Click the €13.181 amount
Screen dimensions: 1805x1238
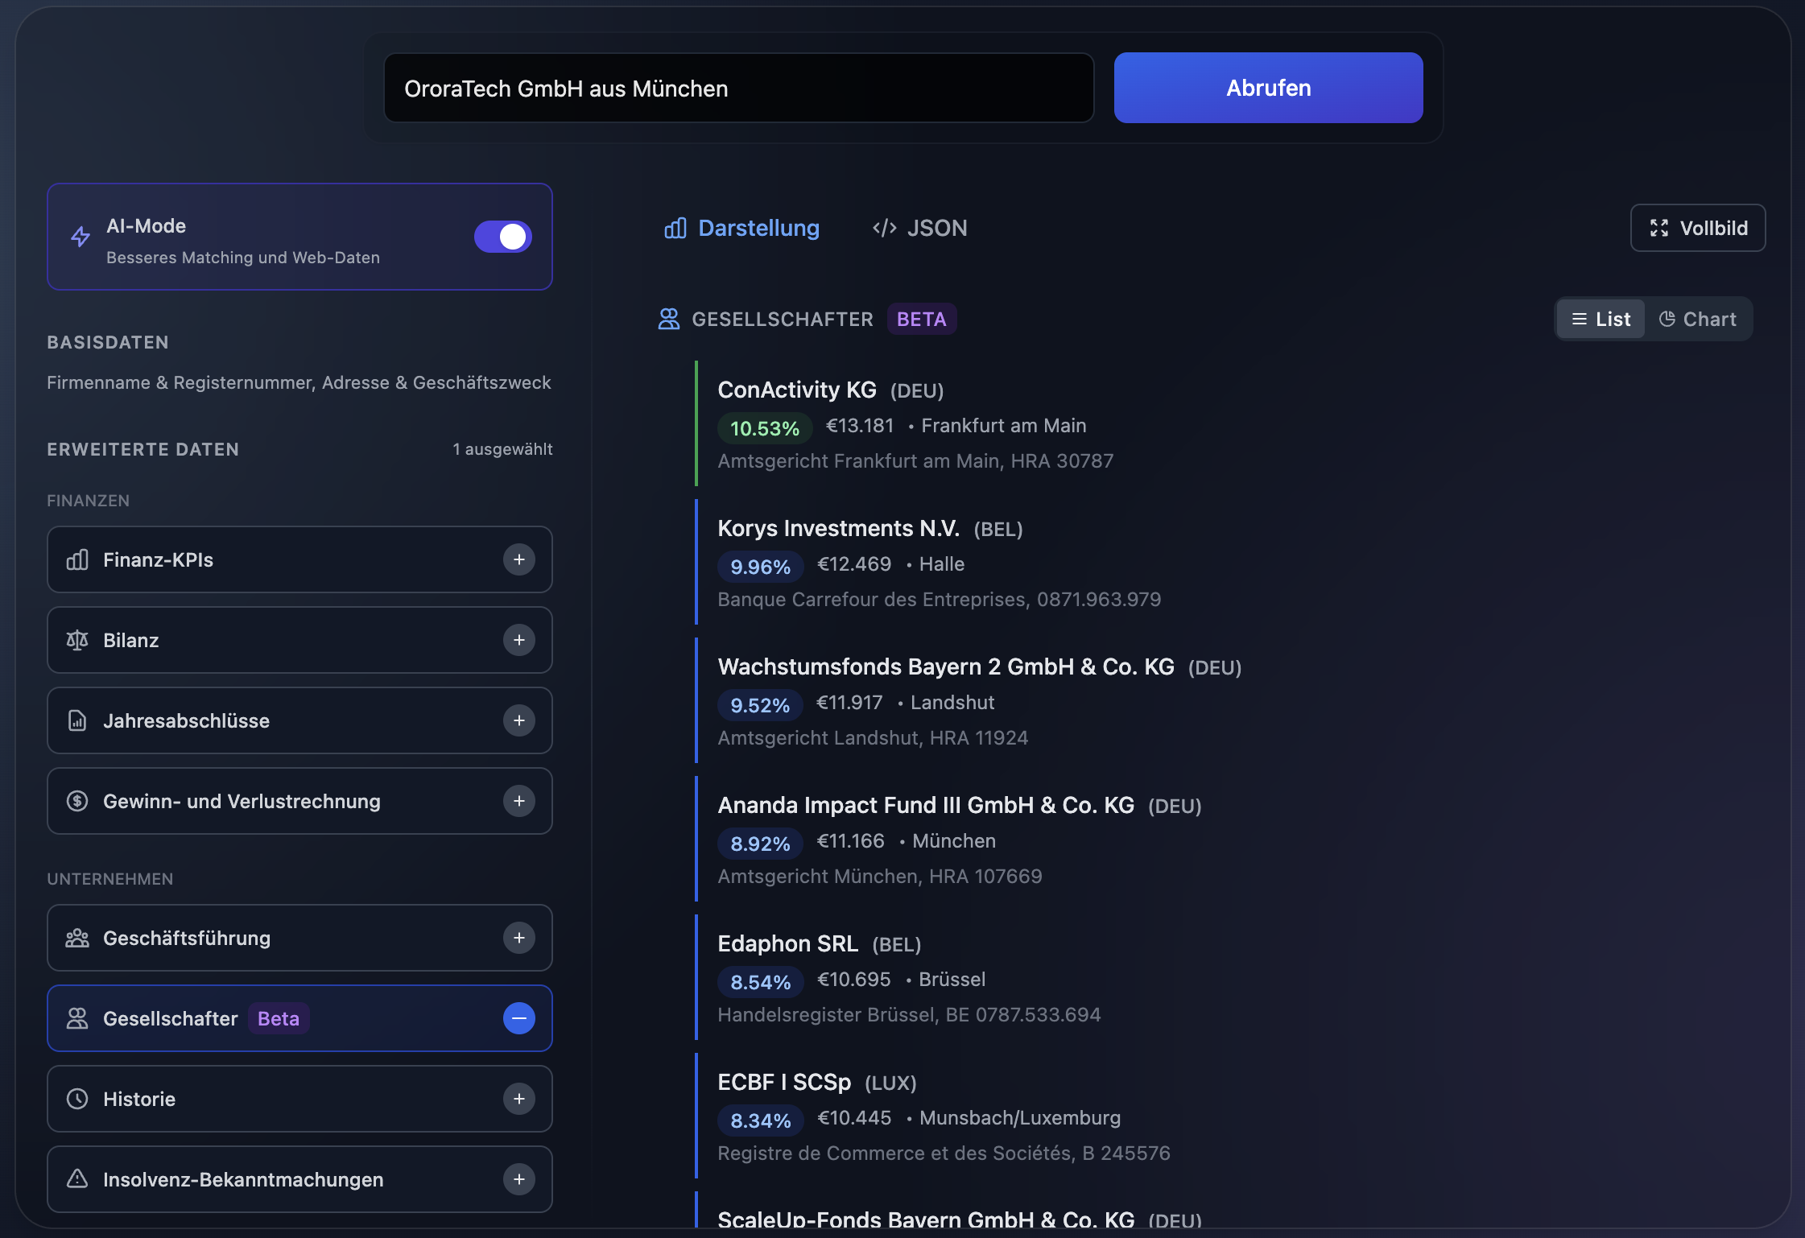tap(860, 425)
